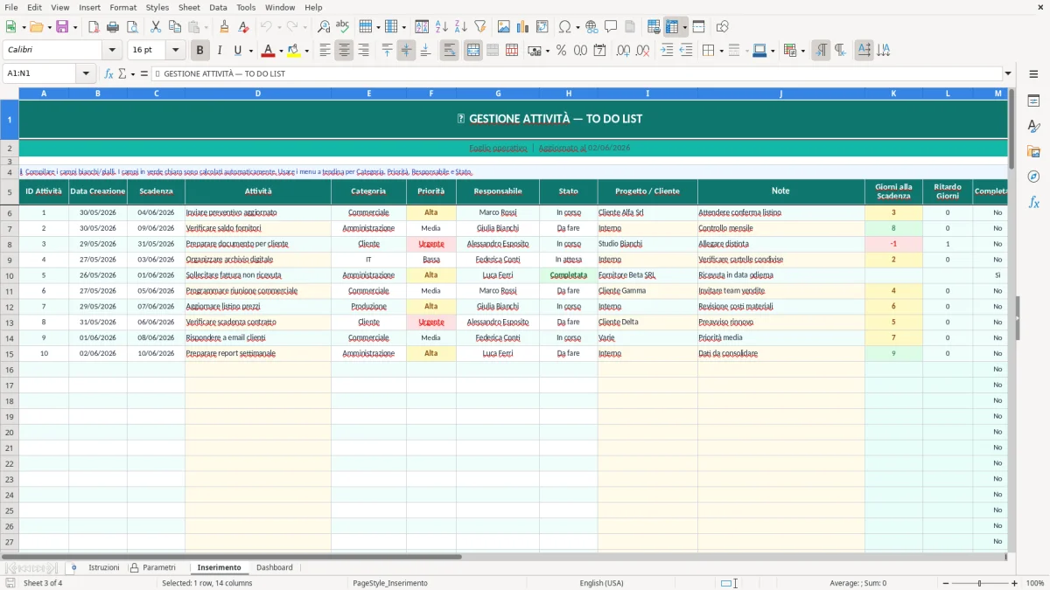1050x590 pixels.
Task: Insert a chart
Action: pos(523,27)
